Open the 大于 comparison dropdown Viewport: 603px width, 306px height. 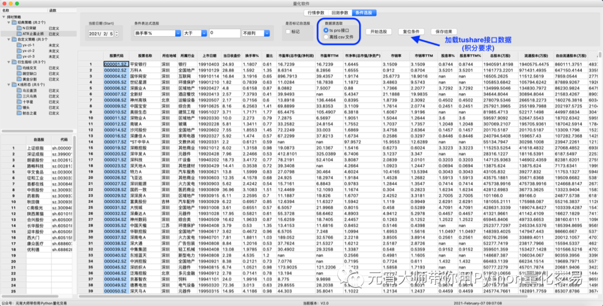pos(195,34)
